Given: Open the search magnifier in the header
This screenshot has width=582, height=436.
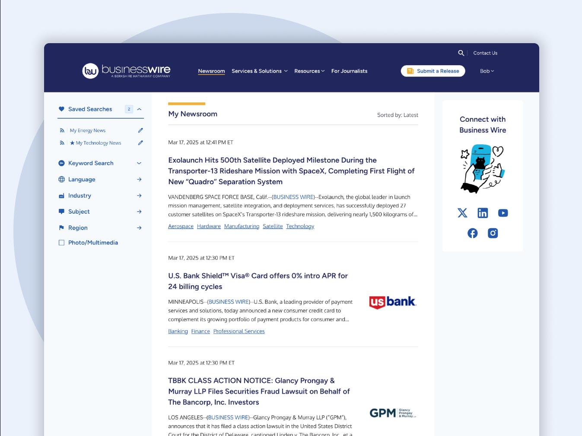Looking at the screenshot, I should coord(461,53).
